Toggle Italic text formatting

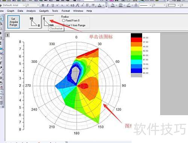(x=48, y=5)
